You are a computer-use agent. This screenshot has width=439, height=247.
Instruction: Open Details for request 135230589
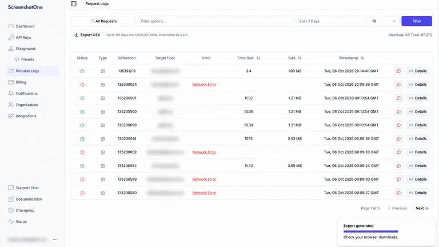click(x=418, y=179)
